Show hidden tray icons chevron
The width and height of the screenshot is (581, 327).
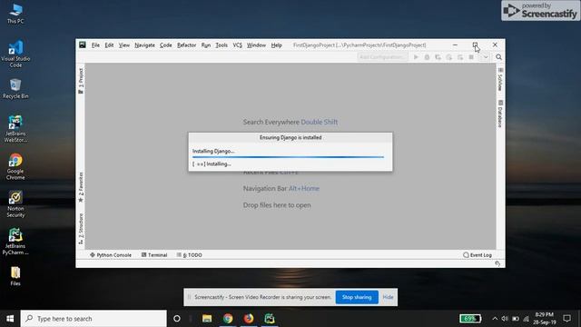click(x=495, y=319)
